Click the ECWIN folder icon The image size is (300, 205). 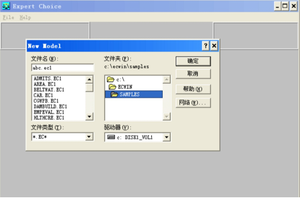tap(112, 87)
